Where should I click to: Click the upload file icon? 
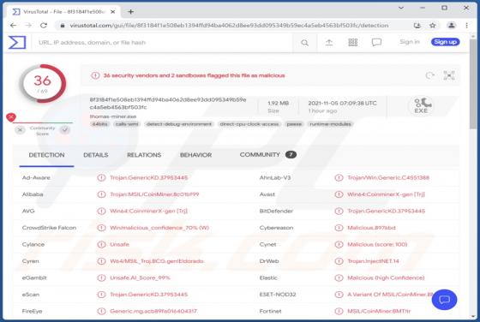(x=329, y=43)
